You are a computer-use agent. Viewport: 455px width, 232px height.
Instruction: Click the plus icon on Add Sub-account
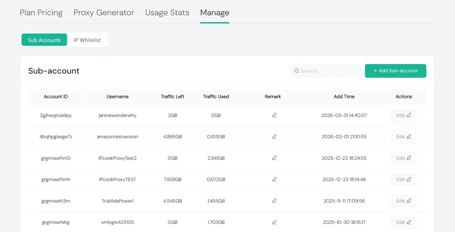[376, 71]
